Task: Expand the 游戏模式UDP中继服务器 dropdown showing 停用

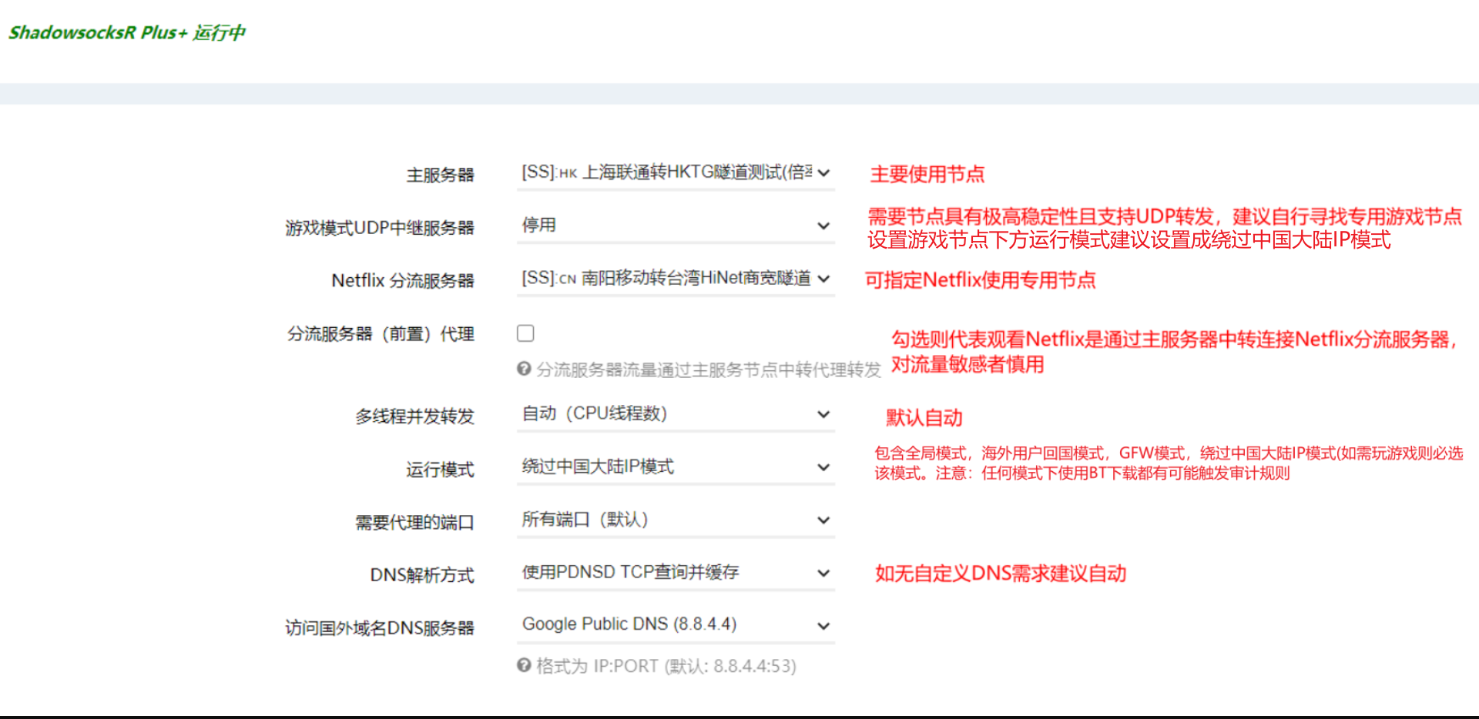Action: pos(675,226)
